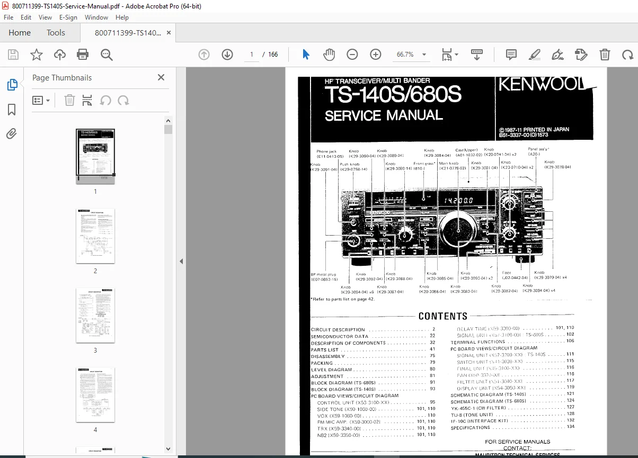Insert page break icon in thumbnails panel
Viewport: 638px width, 458px height.
click(87, 100)
